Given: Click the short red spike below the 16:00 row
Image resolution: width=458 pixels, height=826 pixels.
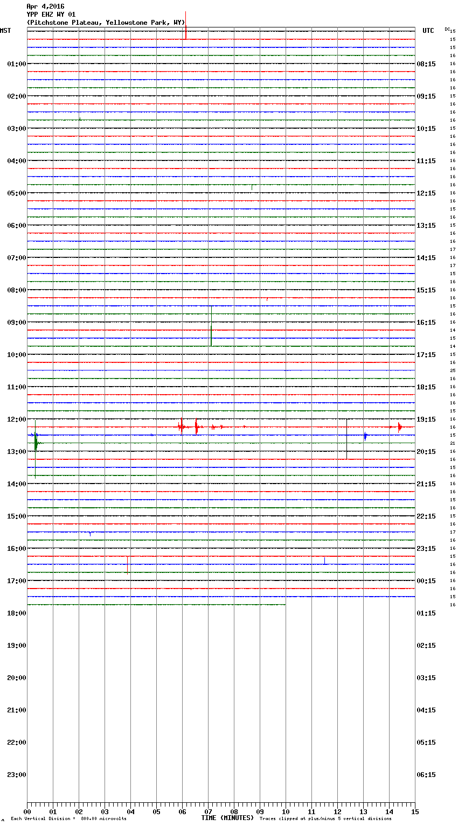Looking at the screenshot, I should (127, 565).
